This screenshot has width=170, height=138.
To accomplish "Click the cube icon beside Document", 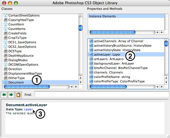I will [x=5, y=82].
